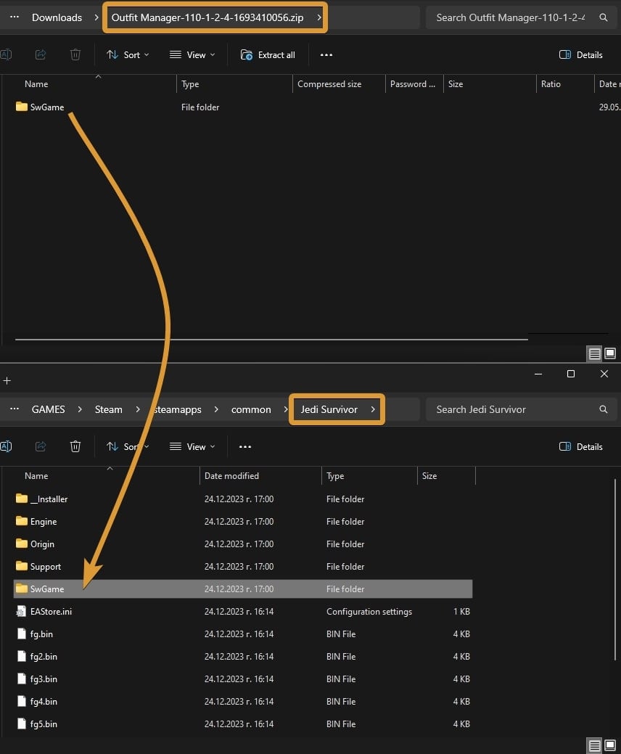Click the Password column header
Viewport: 621px width, 754px height.
coord(412,84)
